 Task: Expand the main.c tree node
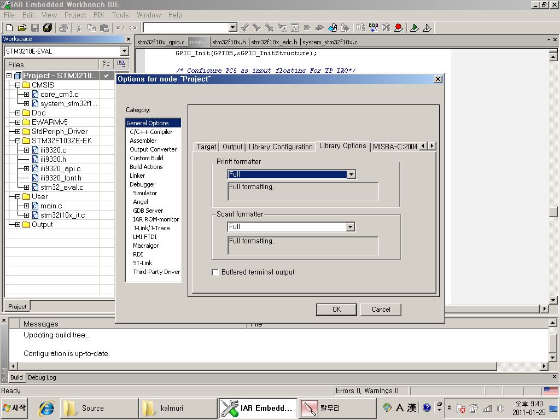pos(26,206)
